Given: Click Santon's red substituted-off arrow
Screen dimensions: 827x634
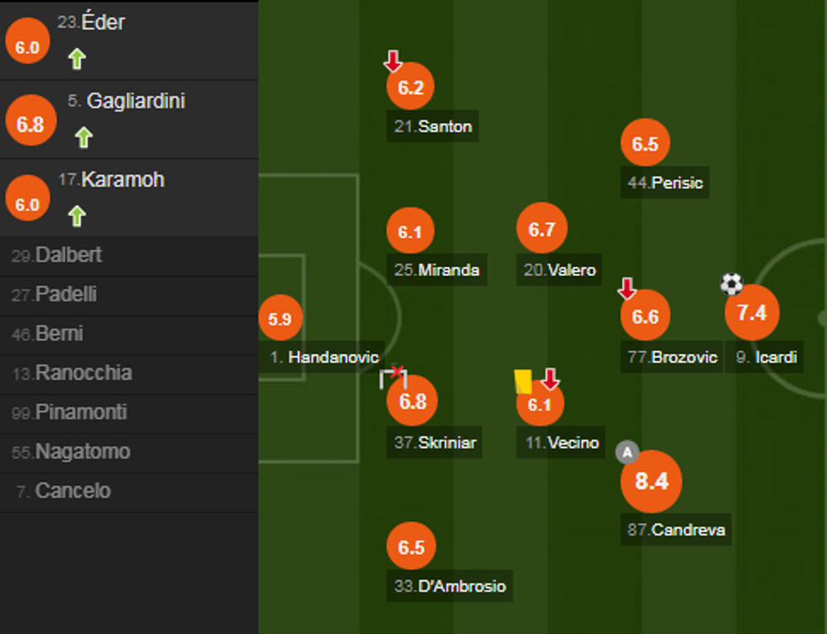Looking at the screenshot, I should (x=392, y=61).
